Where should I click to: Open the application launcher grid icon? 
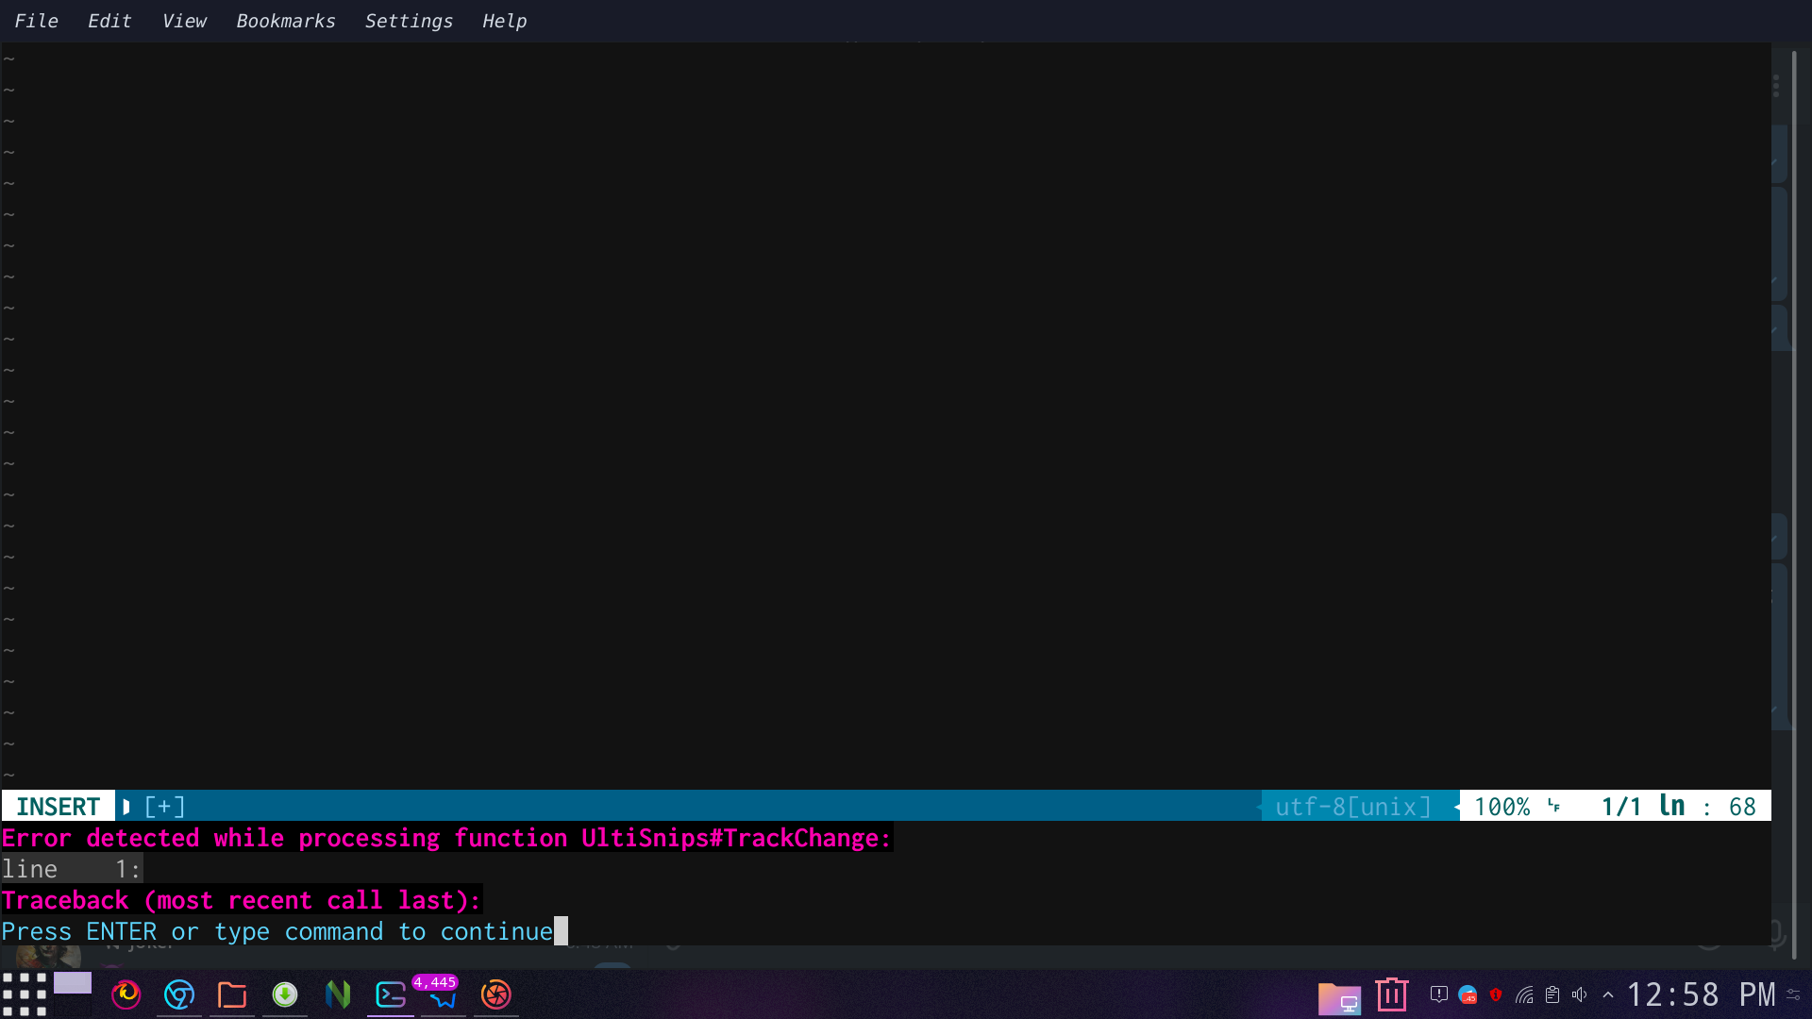tap(25, 994)
